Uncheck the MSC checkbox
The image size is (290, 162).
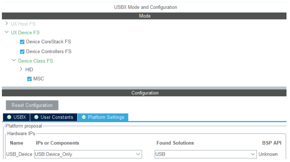coord(29,79)
